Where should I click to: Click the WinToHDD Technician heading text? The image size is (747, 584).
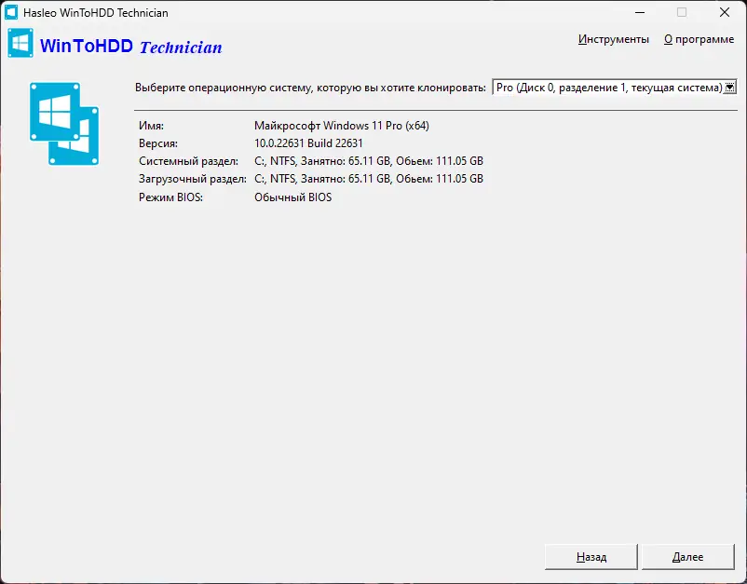[131, 47]
